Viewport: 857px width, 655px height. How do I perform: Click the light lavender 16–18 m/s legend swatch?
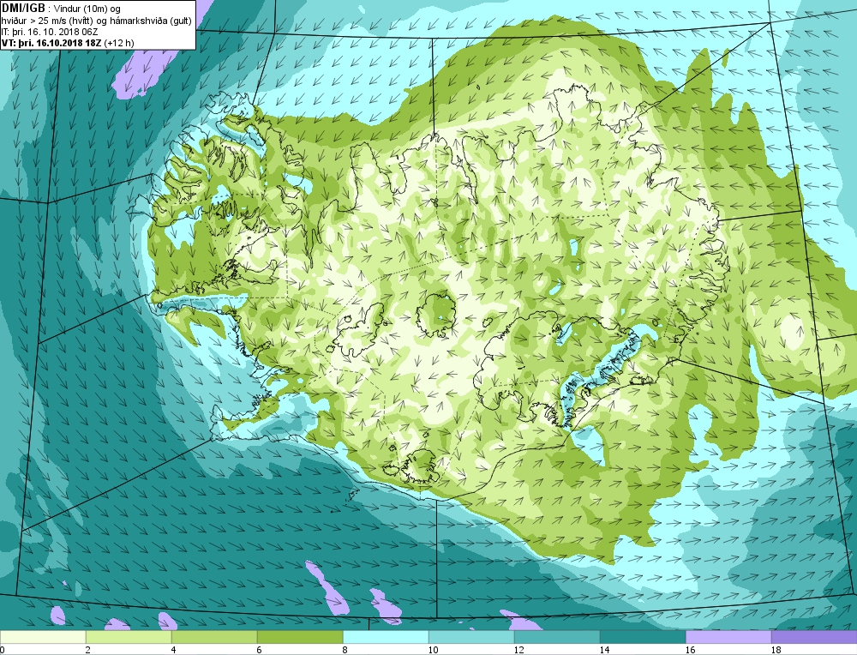coord(728,638)
